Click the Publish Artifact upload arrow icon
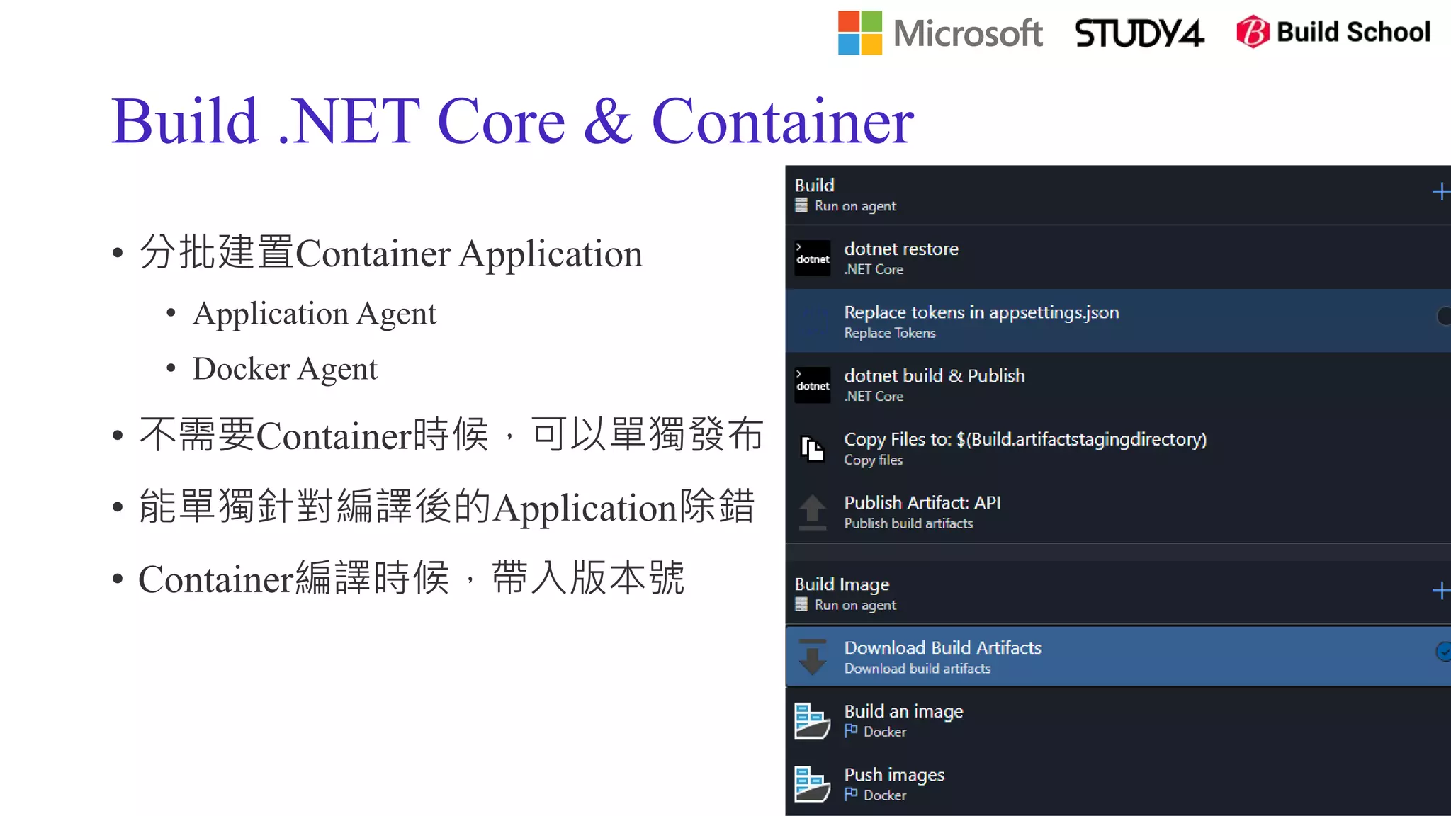Viewport: 1451px width, 816px height. 812,511
